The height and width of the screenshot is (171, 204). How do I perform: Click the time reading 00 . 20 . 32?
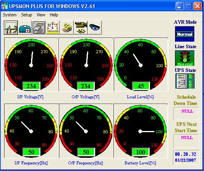click(185, 154)
